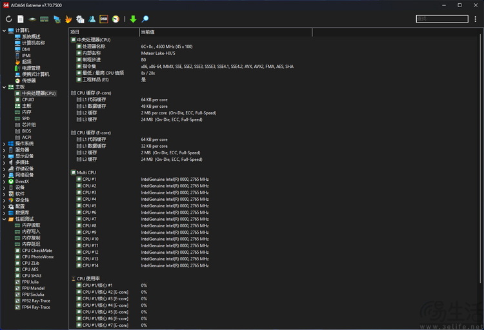Select the CPU #14 row

90,265
